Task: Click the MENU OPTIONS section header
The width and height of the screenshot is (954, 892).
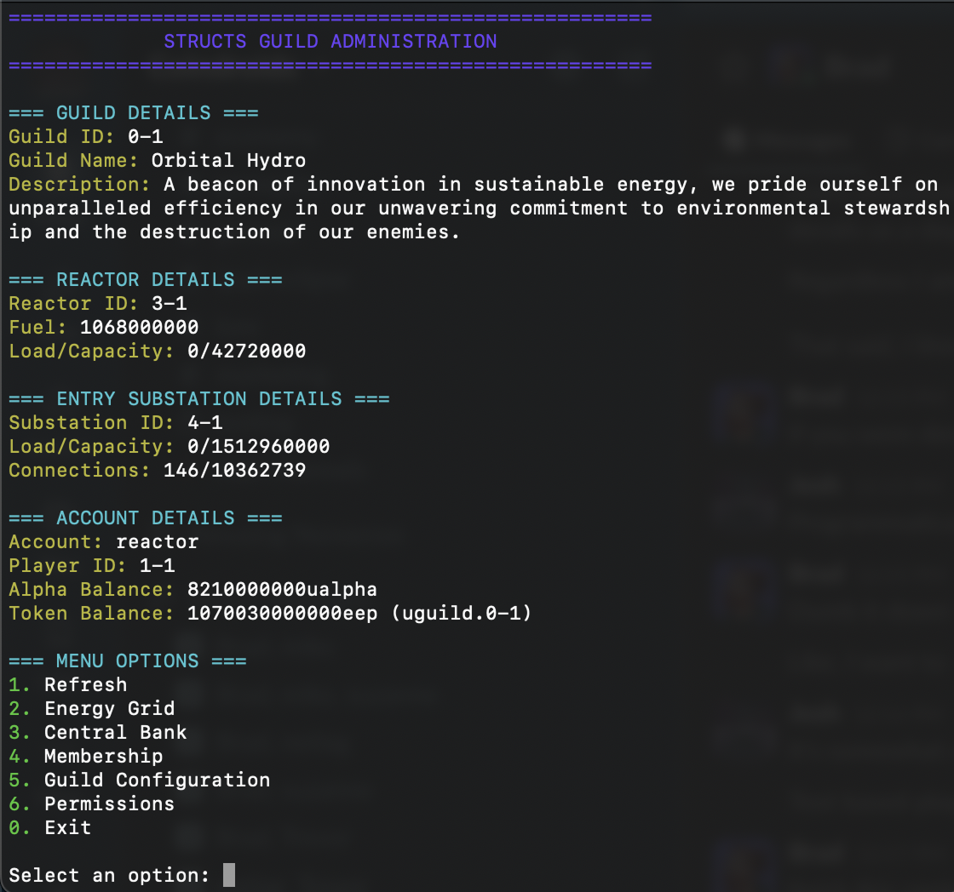Action: tap(128, 661)
